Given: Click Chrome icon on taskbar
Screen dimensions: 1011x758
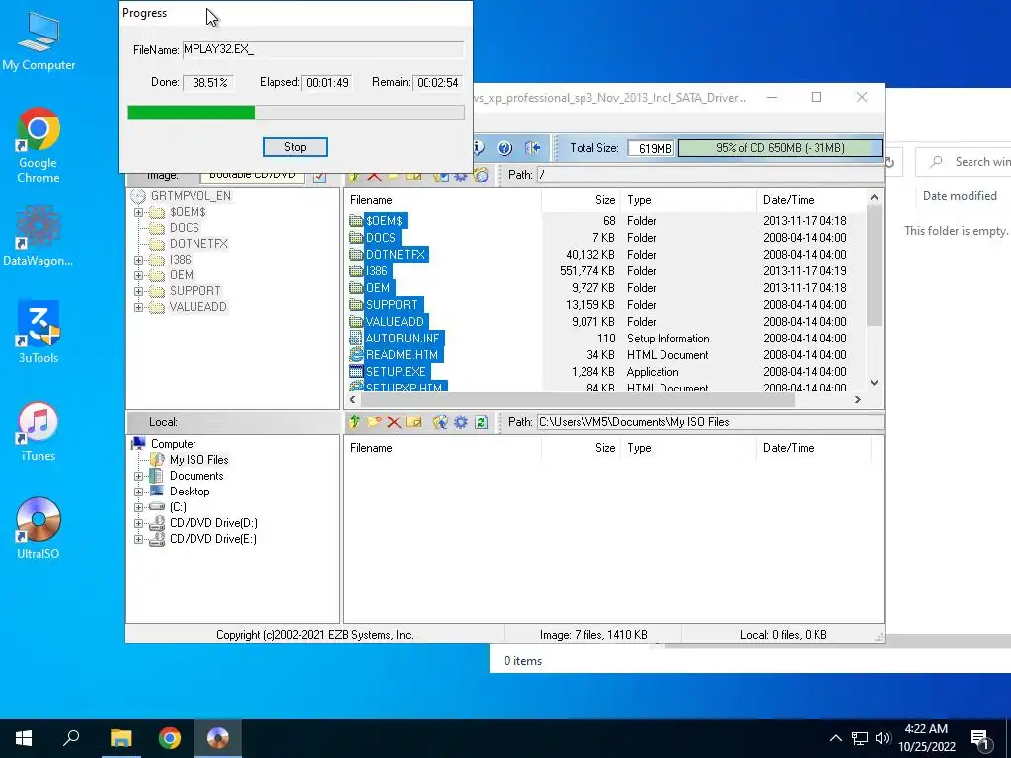Looking at the screenshot, I should click(x=170, y=738).
